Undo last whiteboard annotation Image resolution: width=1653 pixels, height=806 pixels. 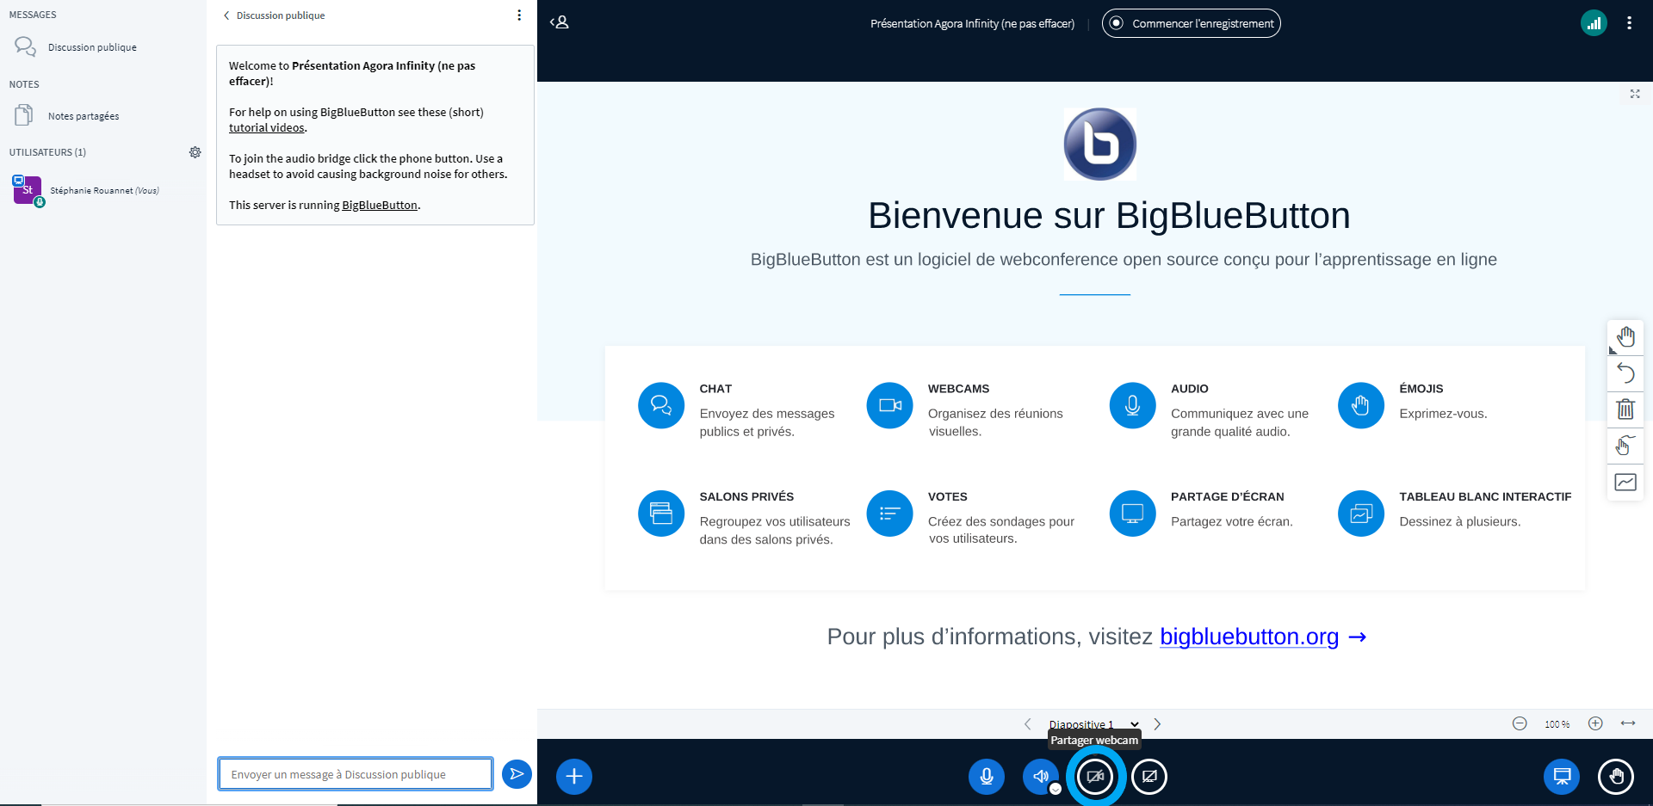(1625, 373)
